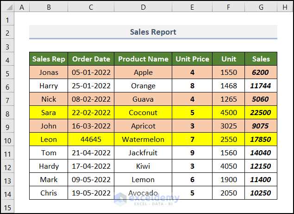Click the Order Date header cell

click(x=91, y=59)
